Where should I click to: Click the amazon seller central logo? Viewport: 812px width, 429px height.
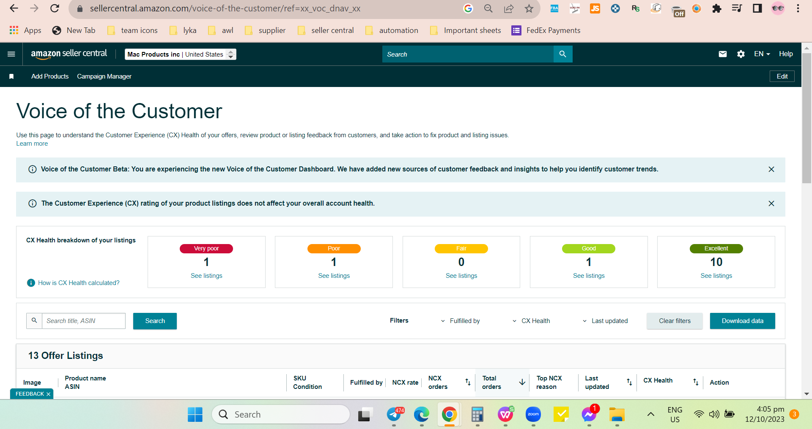[x=69, y=54]
